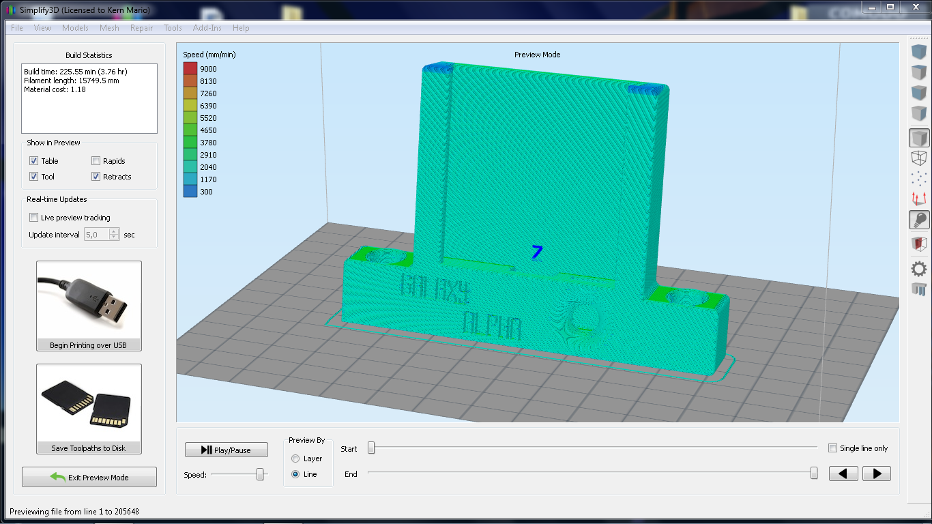Click the Simplify3D title bar app icon
932x524 pixels.
click(x=10, y=10)
